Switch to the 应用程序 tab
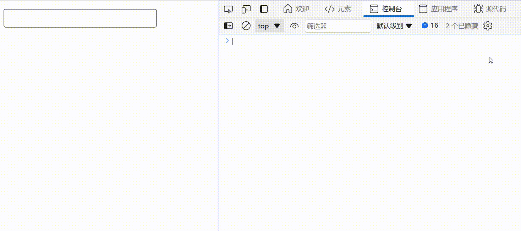The height and width of the screenshot is (231, 521). pyautogui.click(x=439, y=9)
